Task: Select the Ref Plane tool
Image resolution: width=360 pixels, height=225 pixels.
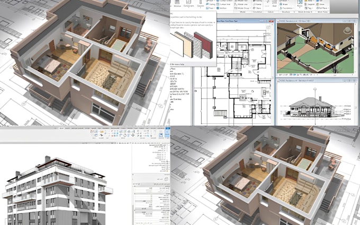Action: pyautogui.click(x=322, y=8)
